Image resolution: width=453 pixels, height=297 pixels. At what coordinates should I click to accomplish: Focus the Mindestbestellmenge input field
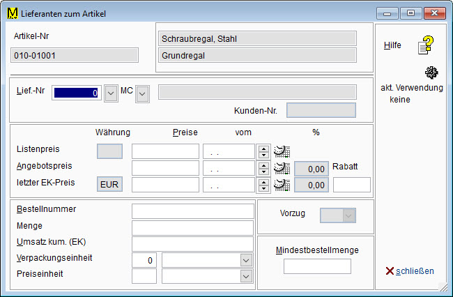pyautogui.click(x=317, y=266)
